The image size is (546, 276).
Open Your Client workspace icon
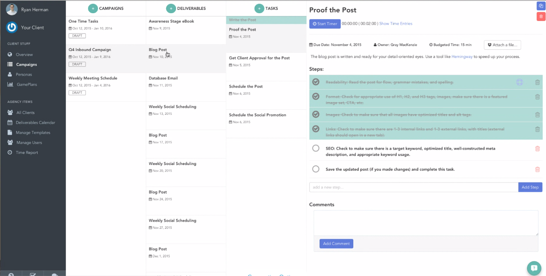click(11, 27)
